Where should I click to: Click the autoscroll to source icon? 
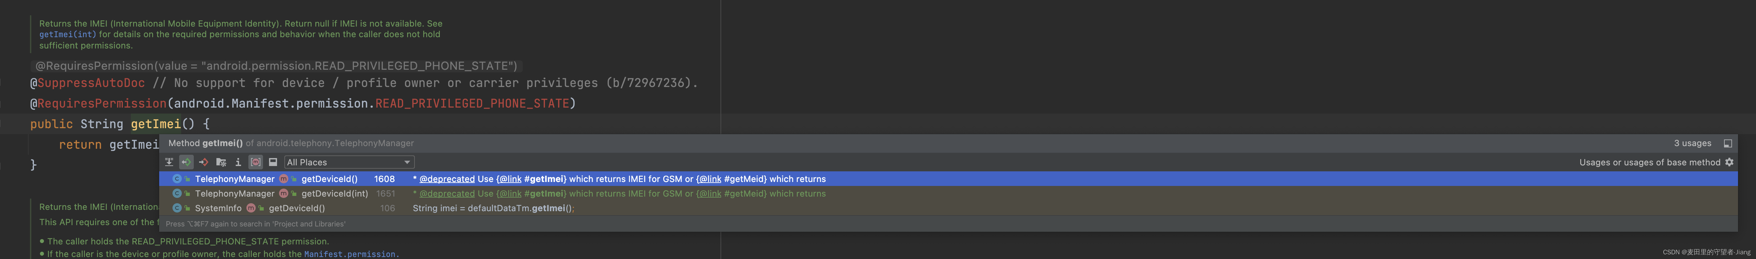[169, 162]
